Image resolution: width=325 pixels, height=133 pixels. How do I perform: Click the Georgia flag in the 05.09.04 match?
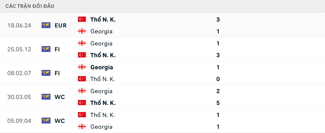coord(82,127)
